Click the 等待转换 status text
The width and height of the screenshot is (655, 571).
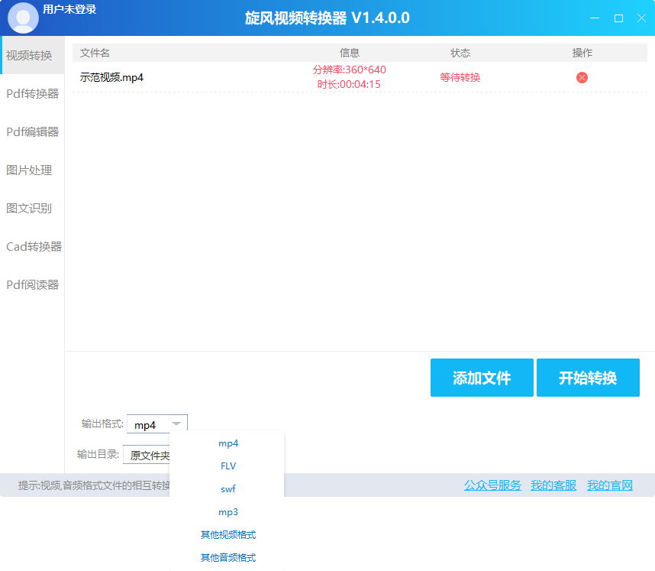click(460, 77)
